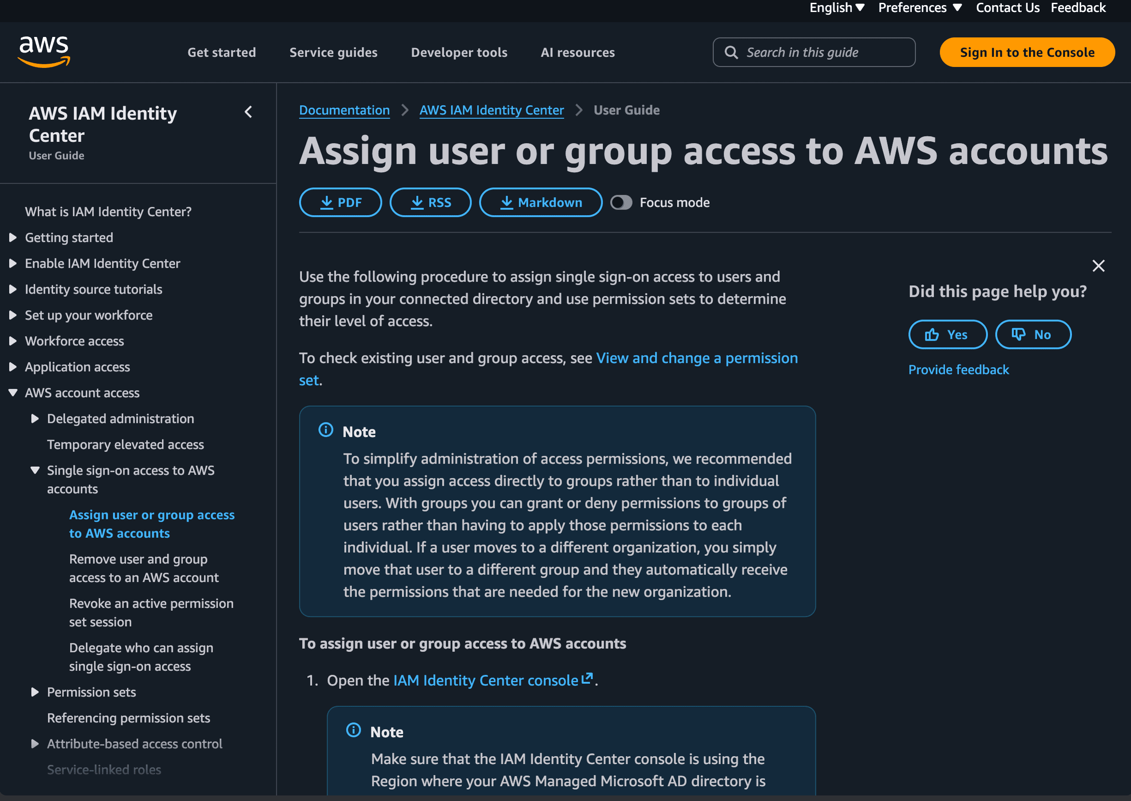Collapse AWS account access section
This screenshot has width=1131, height=801.
click(x=13, y=393)
